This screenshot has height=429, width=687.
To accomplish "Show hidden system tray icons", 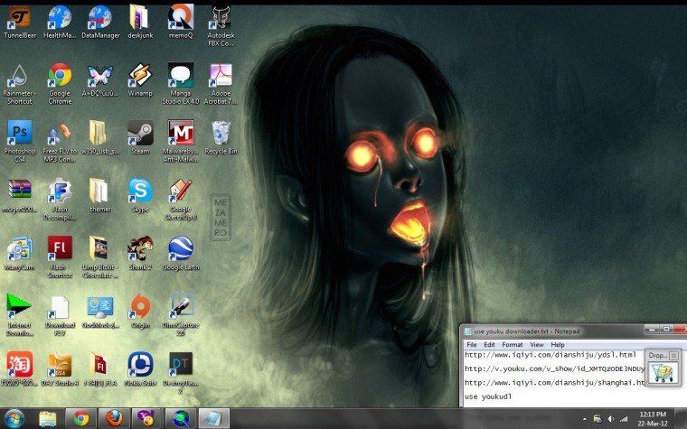I will point(585,419).
